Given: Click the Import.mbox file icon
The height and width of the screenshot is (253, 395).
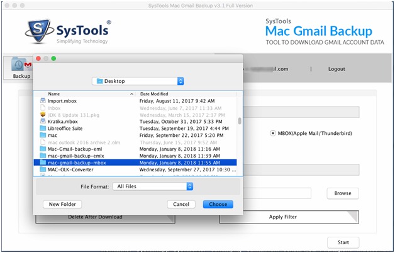Looking at the screenshot, I should pyautogui.click(x=43, y=100).
